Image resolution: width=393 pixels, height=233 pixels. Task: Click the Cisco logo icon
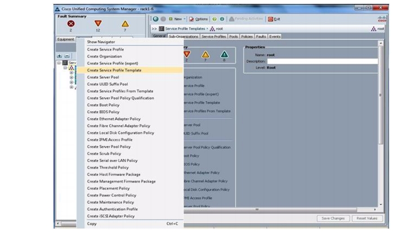(x=382, y=19)
